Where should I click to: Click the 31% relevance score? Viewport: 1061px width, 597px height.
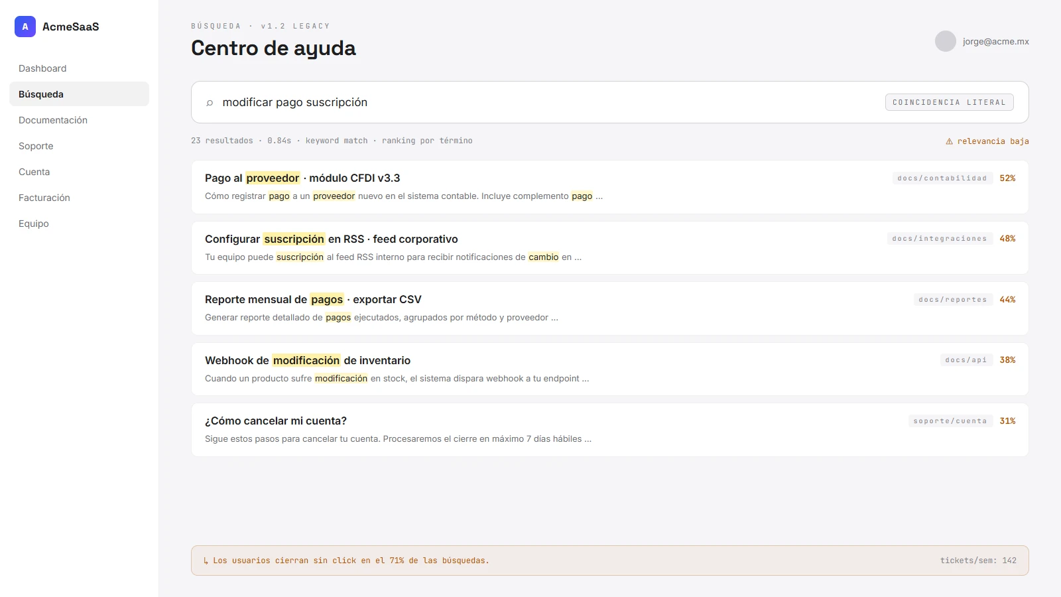coord(1007,421)
